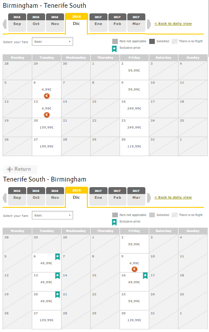The width and height of the screenshot is (209, 332).
Task: Go to next months in return calendar
Action: click(x=149, y=197)
